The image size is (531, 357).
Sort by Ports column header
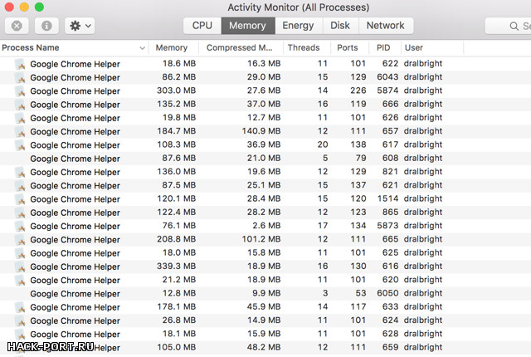pyautogui.click(x=348, y=48)
